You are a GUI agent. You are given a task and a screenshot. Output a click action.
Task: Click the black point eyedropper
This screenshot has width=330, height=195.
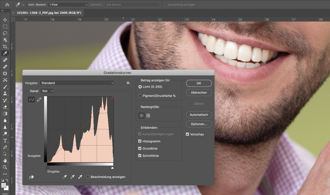point(65,177)
